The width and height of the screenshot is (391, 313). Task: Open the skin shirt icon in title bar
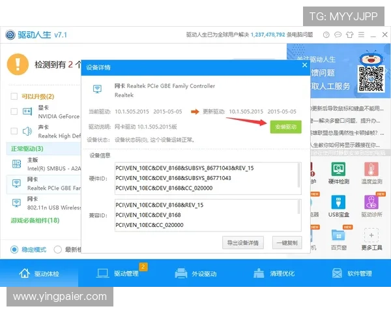349,35
